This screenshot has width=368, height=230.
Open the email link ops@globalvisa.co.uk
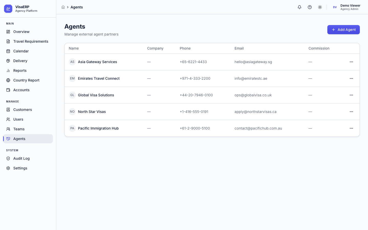(x=253, y=95)
